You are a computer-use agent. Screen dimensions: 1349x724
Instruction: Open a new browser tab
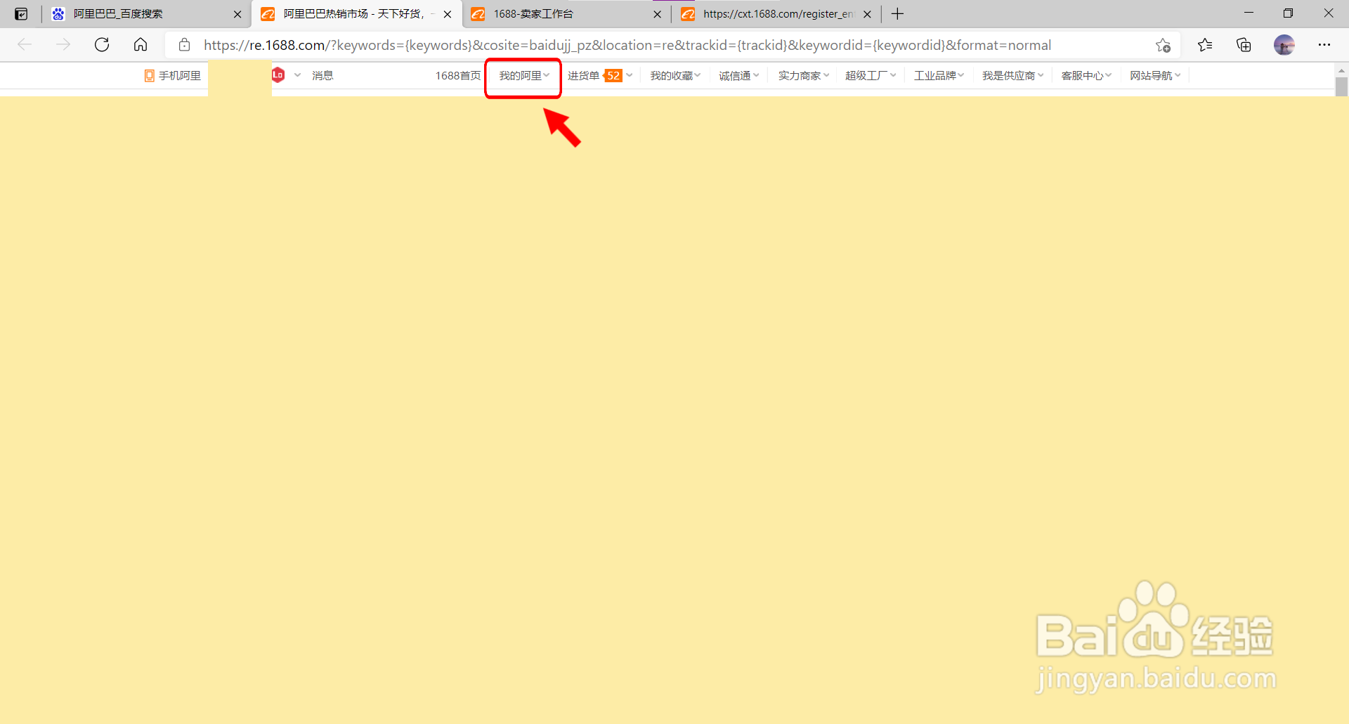click(897, 14)
